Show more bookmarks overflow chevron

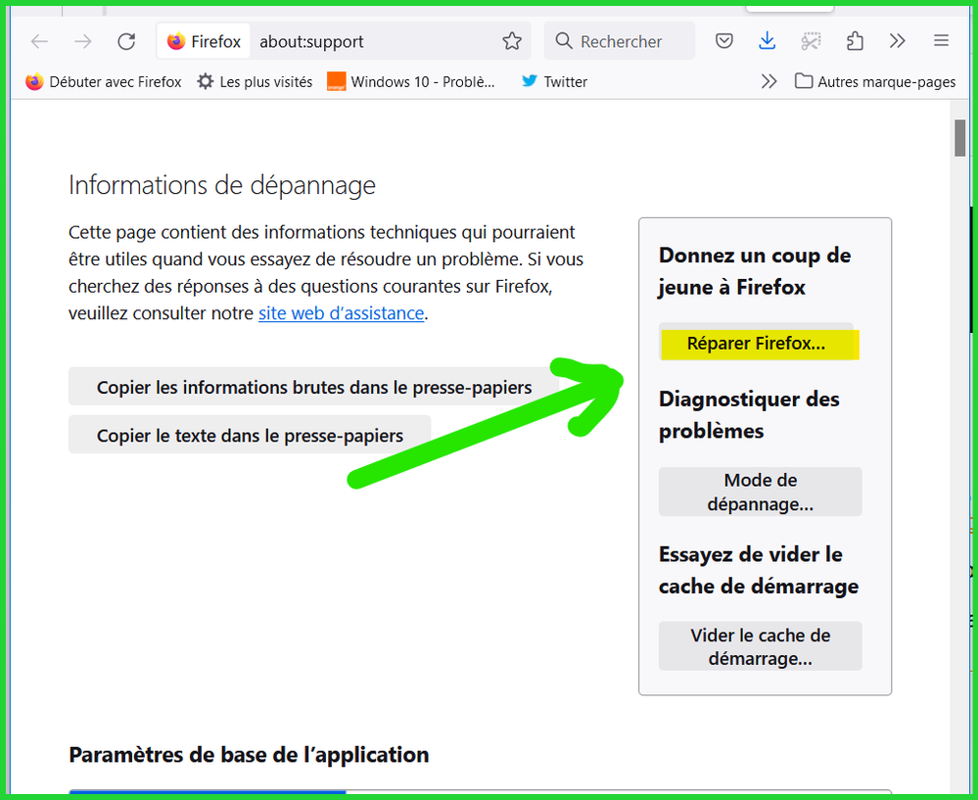pos(769,81)
